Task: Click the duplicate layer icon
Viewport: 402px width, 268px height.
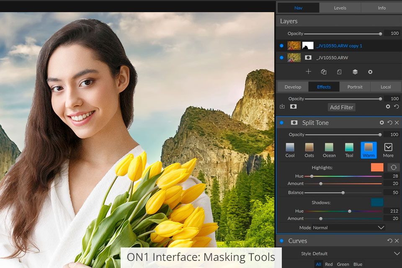Action: [324, 72]
